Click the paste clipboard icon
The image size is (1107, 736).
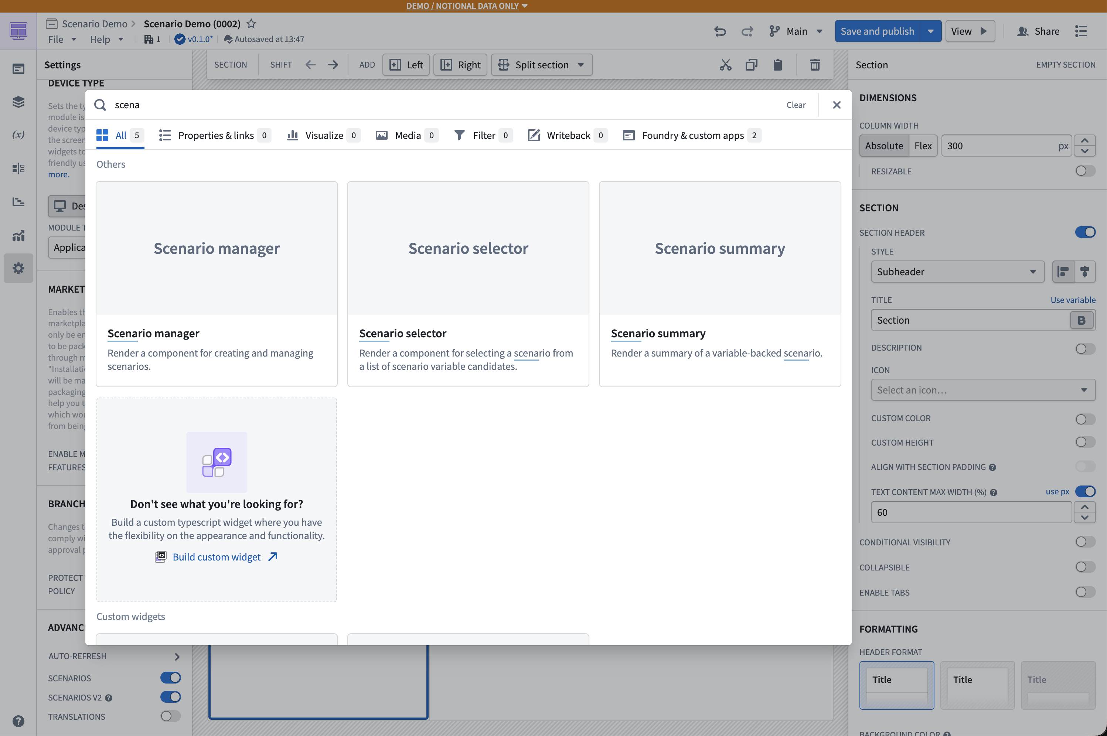[777, 65]
